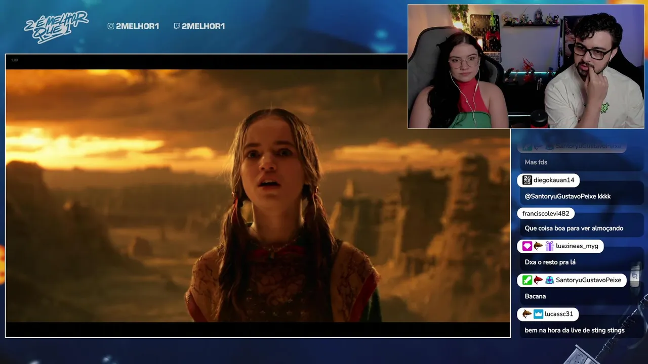Click the message "Dxa o resto pra lá"

(550, 262)
